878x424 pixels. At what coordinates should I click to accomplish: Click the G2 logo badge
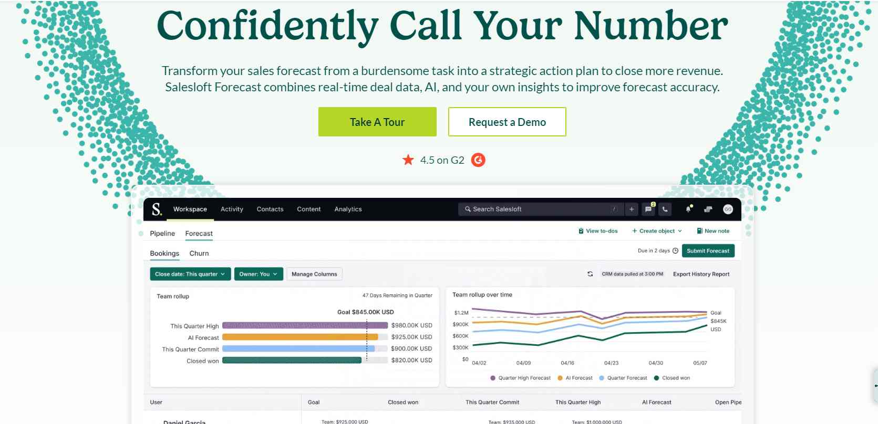click(x=478, y=160)
